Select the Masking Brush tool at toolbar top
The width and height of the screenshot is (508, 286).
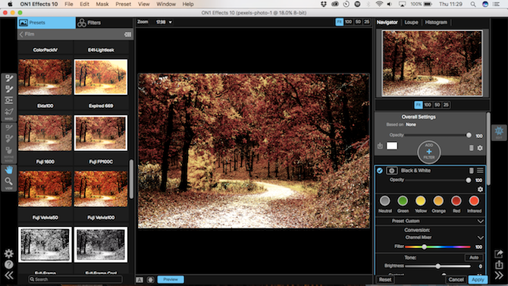(9, 78)
